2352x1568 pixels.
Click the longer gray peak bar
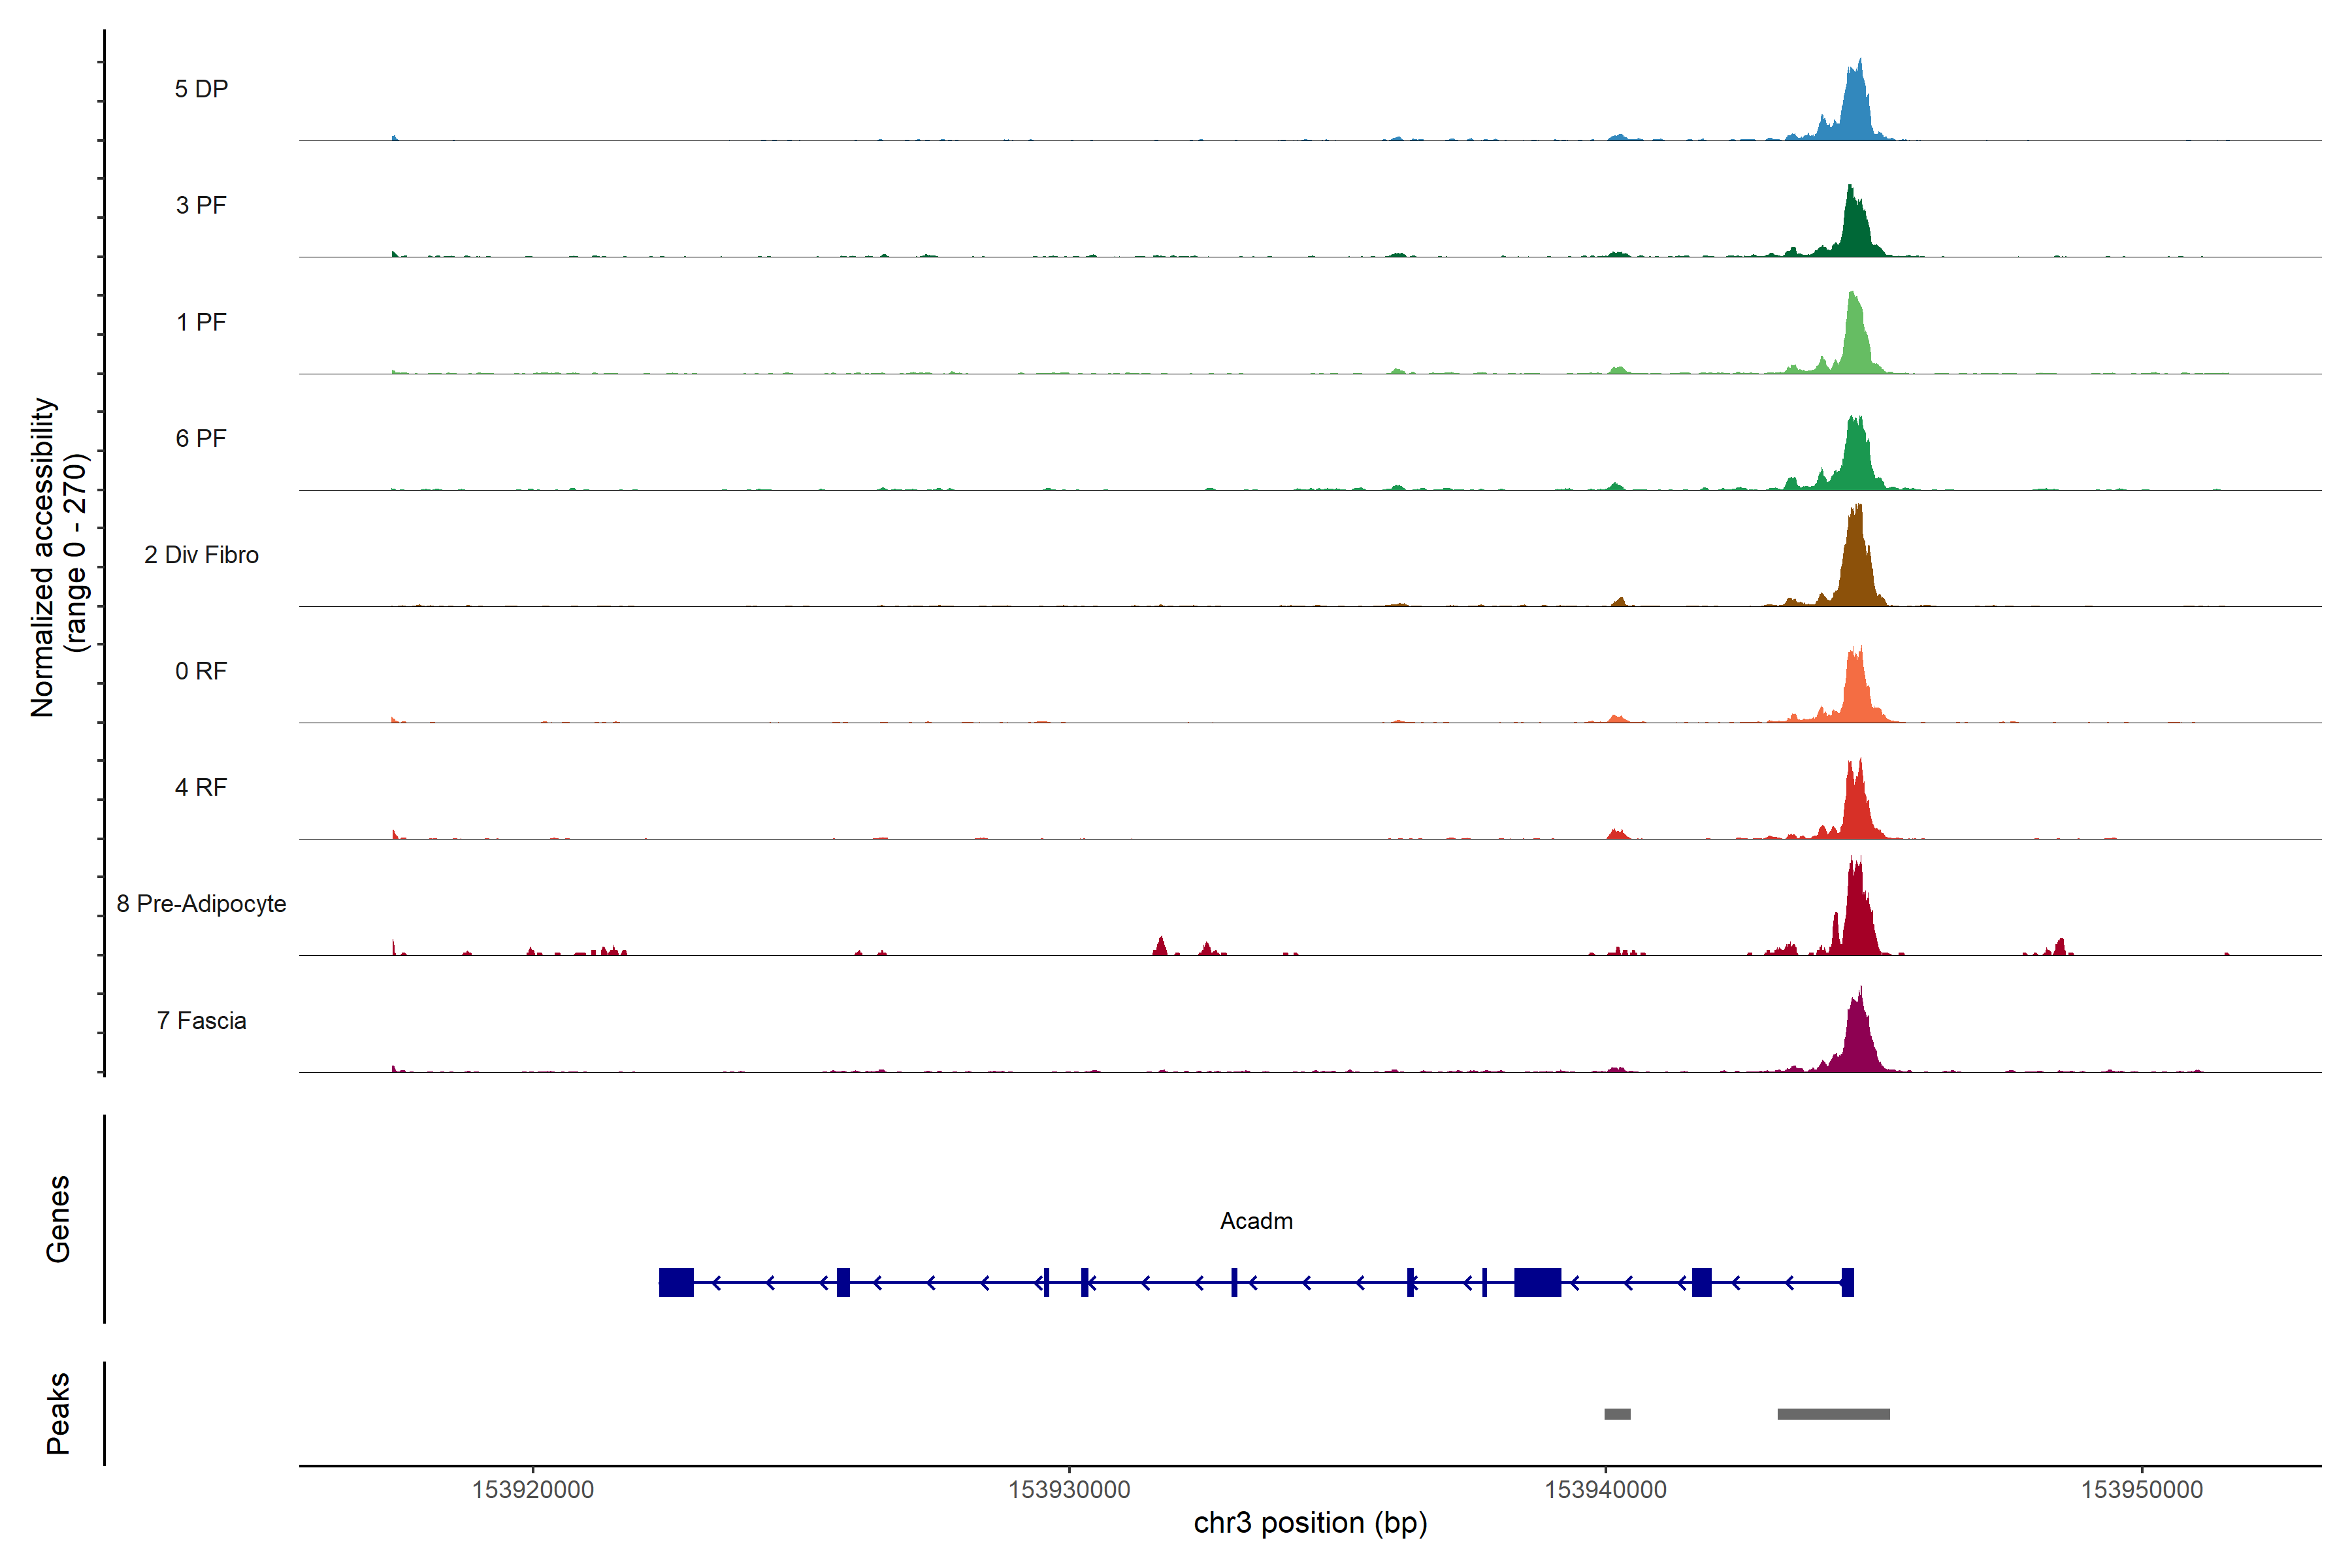click(x=1833, y=1414)
